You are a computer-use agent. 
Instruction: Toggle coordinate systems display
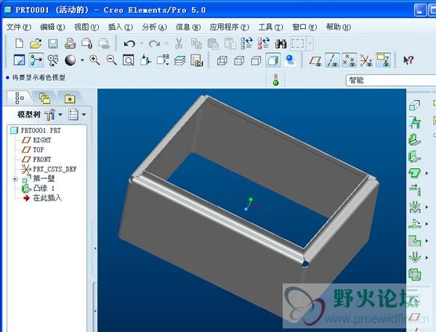(x=366, y=60)
